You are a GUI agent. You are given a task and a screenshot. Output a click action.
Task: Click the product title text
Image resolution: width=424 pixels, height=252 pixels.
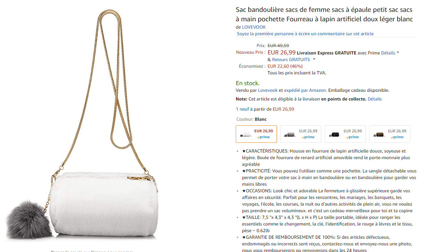click(324, 14)
